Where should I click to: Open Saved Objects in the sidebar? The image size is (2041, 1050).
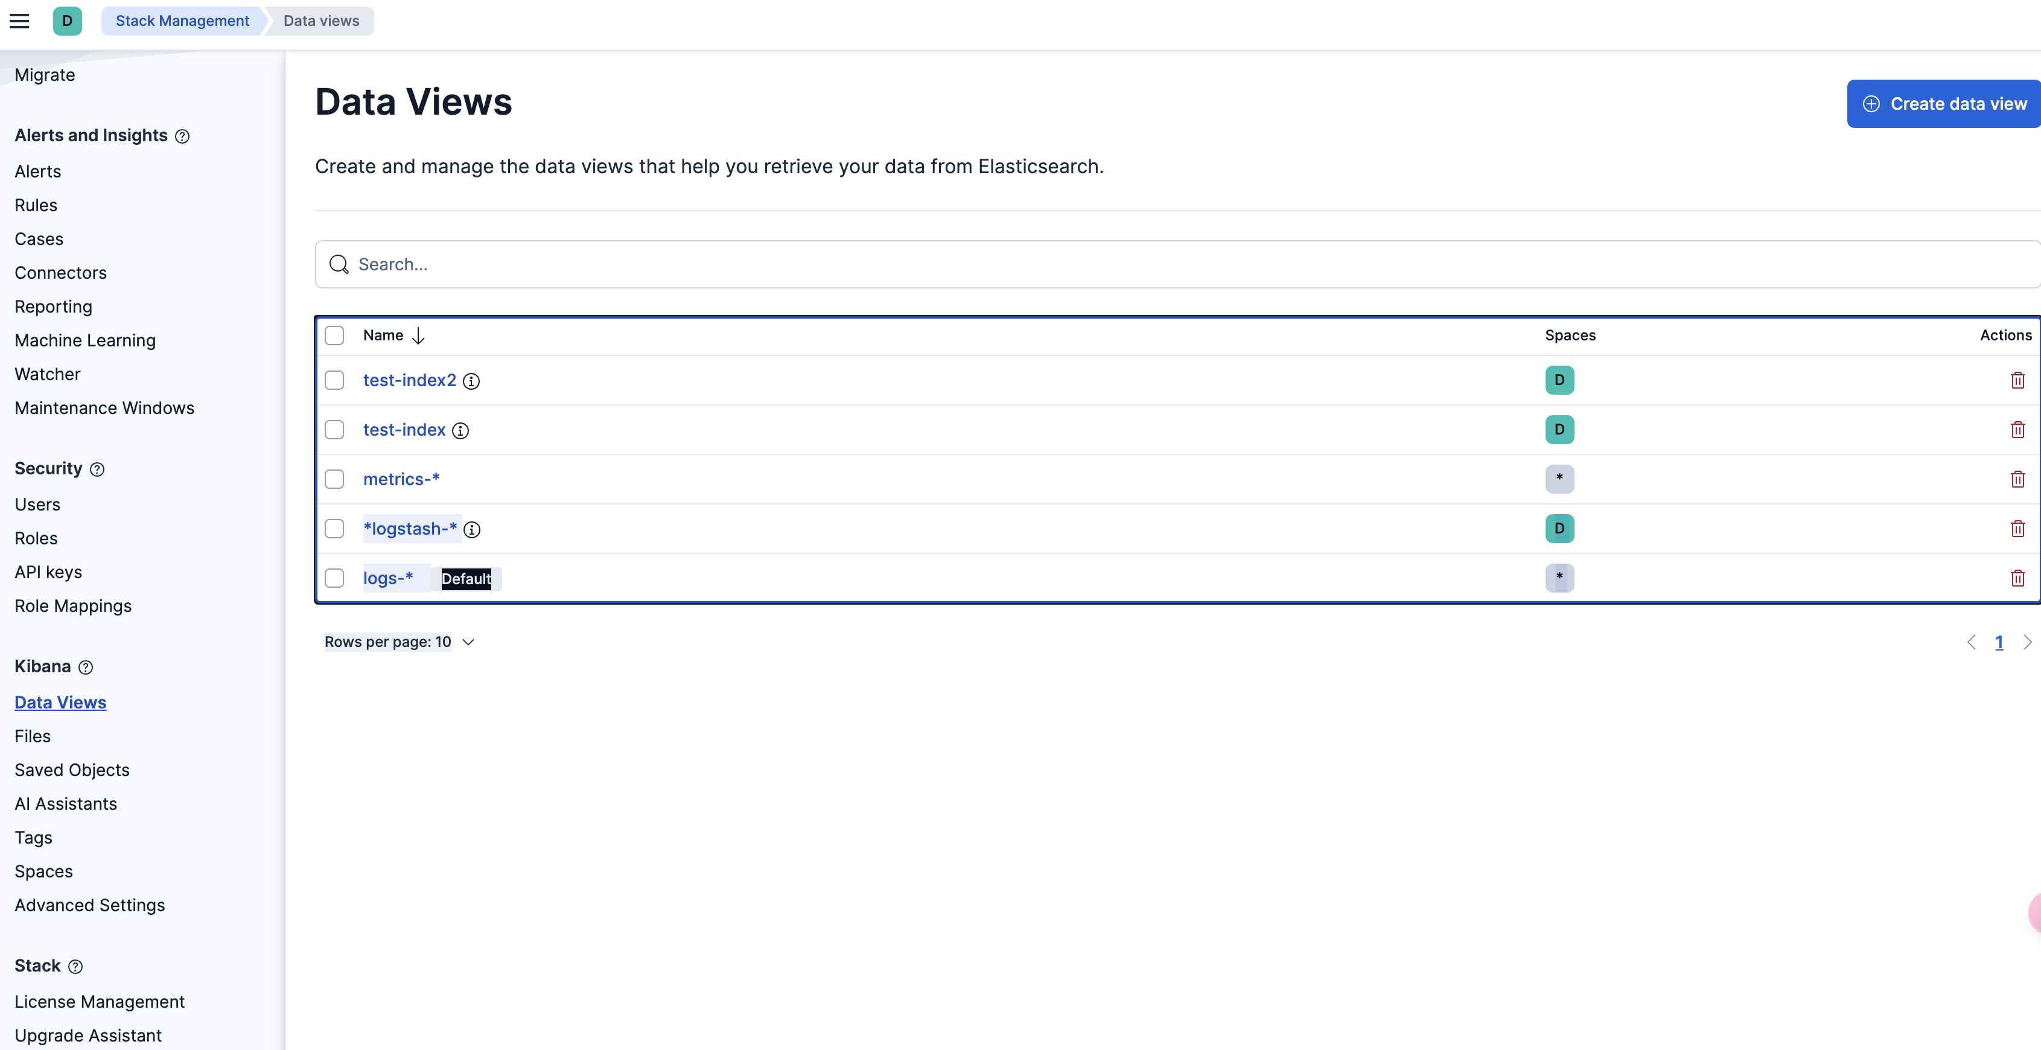(72, 770)
